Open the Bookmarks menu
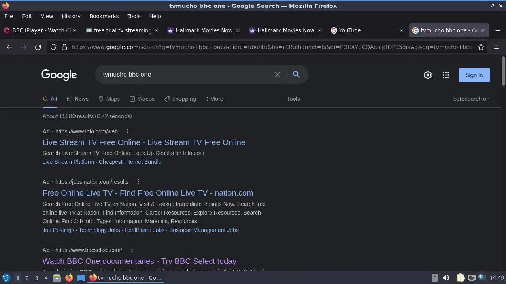506x284 pixels. [104, 16]
